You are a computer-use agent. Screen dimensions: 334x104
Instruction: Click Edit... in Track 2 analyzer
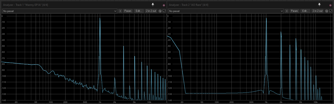[x=305, y=11]
